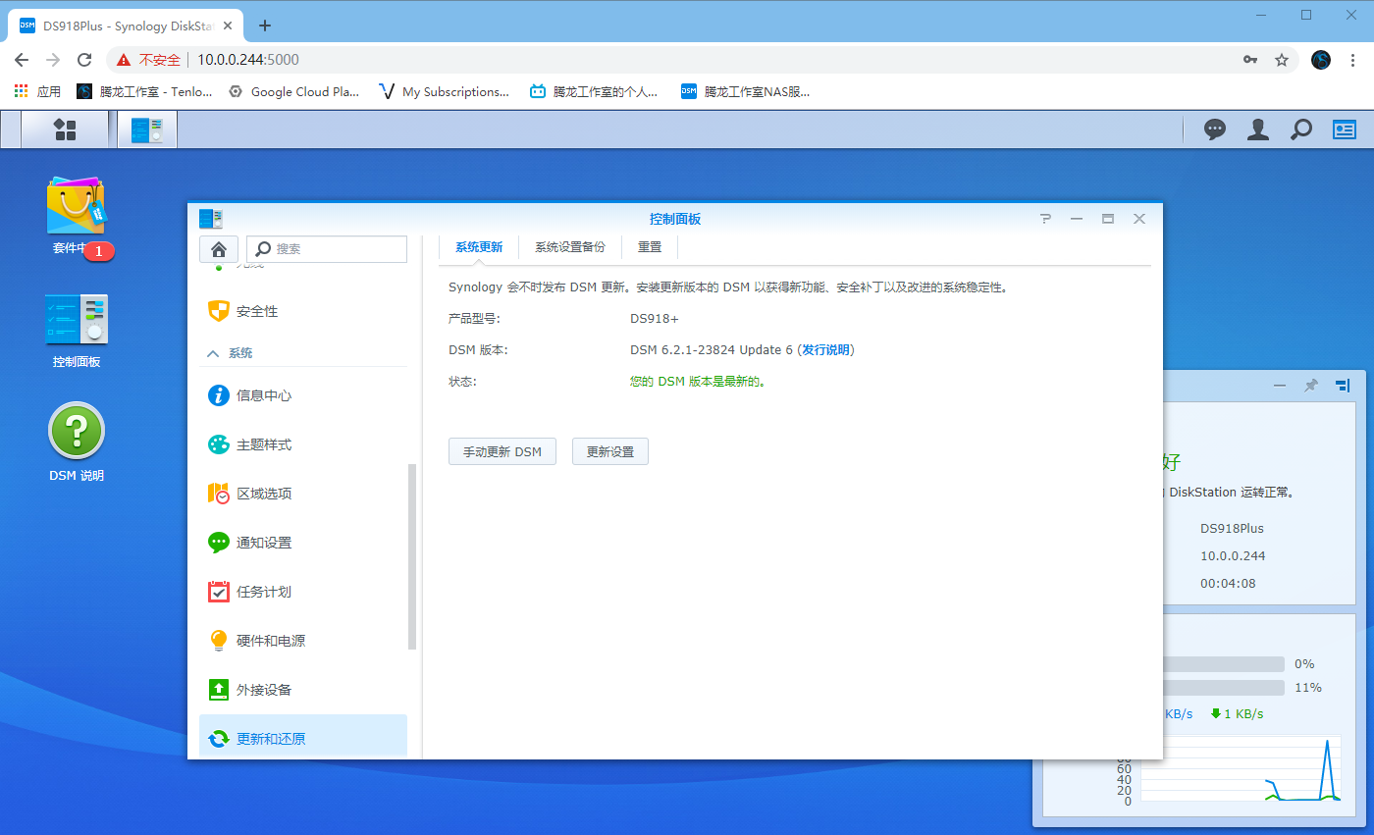Viewport: 1374px width, 835px height.
Task: Click Package Center red notification badge
Action: pos(98,251)
